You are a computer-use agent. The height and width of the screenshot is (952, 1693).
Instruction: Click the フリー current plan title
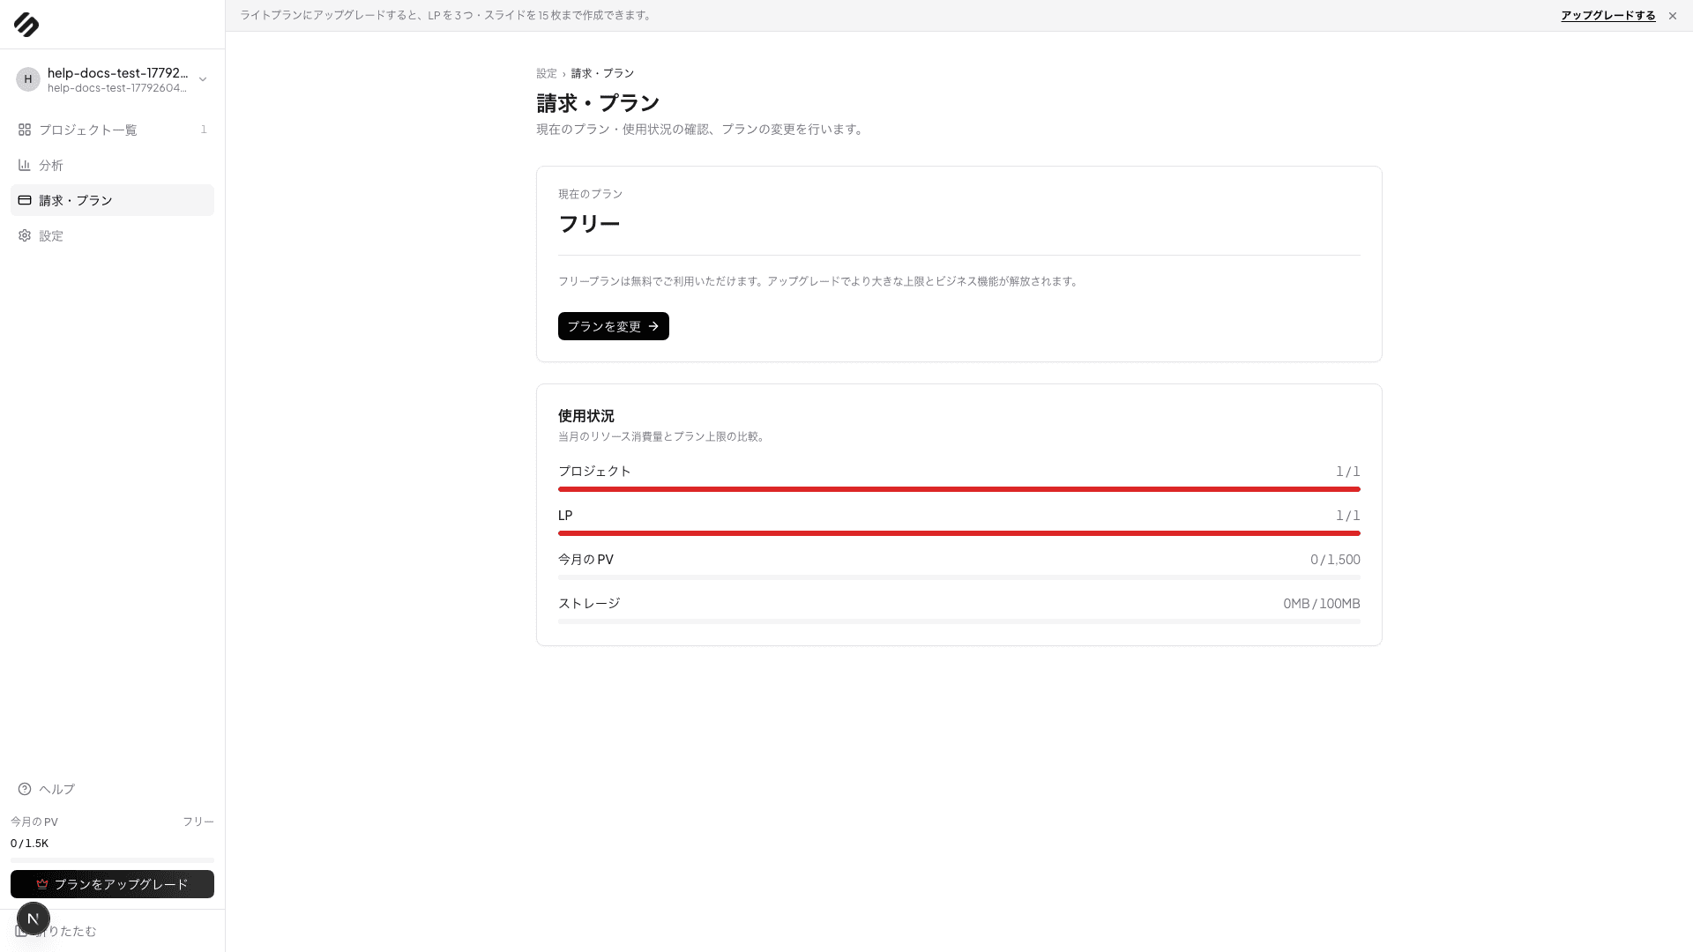(589, 224)
